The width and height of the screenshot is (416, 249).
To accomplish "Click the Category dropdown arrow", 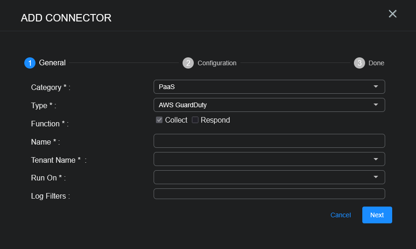I will pyautogui.click(x=376, y=87).
